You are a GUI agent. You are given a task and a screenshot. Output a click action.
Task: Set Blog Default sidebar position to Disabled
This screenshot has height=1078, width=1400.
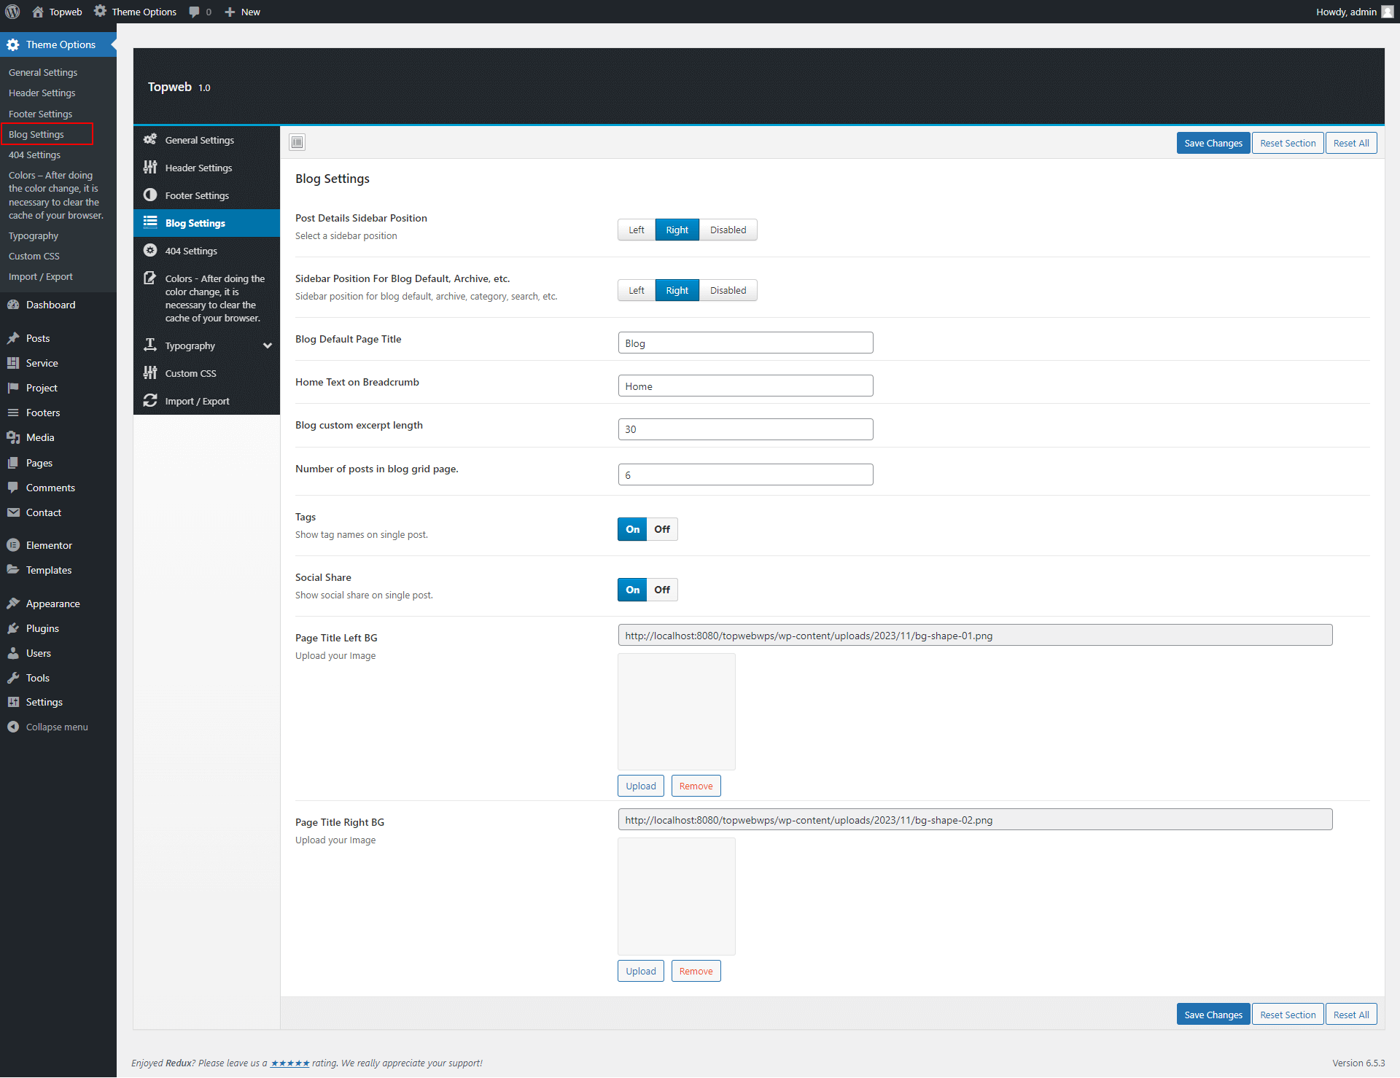(x=728, y=290)
